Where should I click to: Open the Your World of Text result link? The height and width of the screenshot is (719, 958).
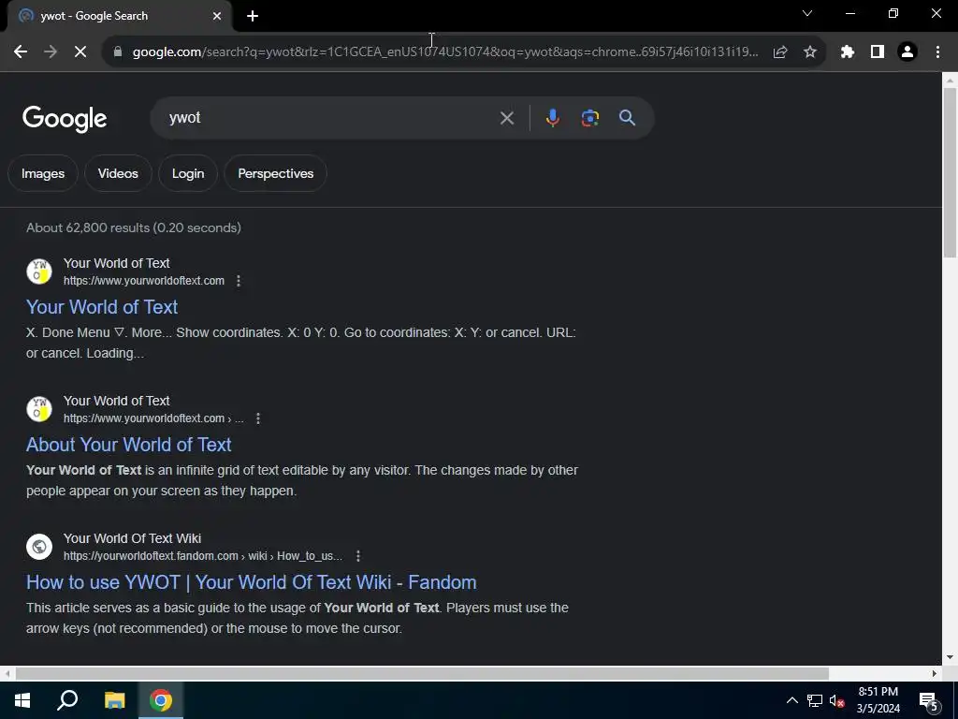click(102, 307)
